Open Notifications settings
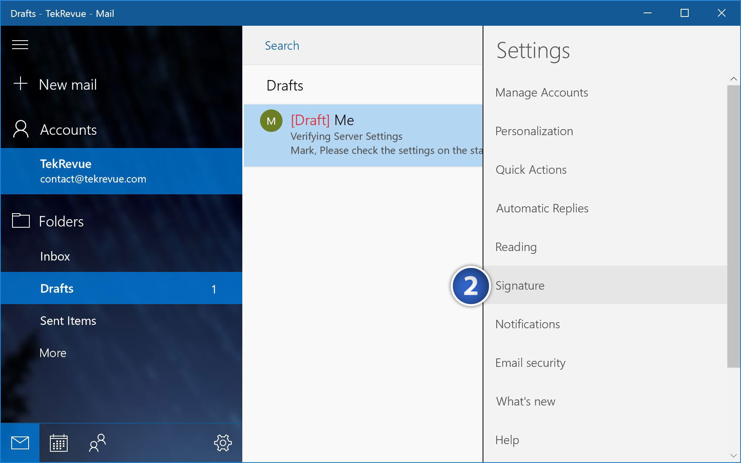 [x=605, y=324]
